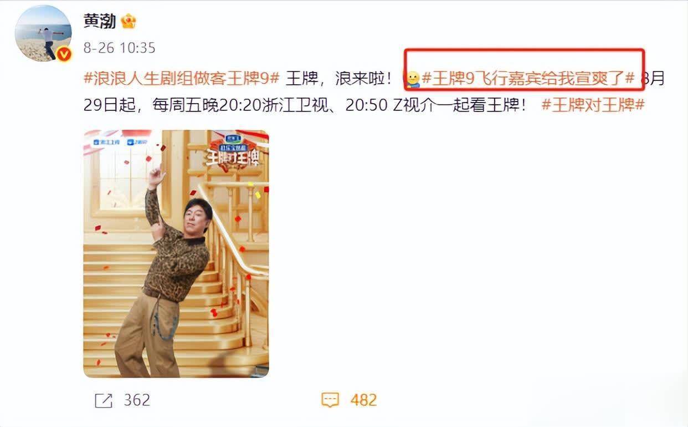
Task: Click the yellow emoji before the boxed hashtag
Action: pyautogui.click(x=413, y=79)
